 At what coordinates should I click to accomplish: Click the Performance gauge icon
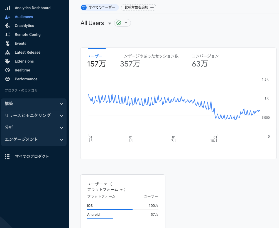[x=8, y=79]
